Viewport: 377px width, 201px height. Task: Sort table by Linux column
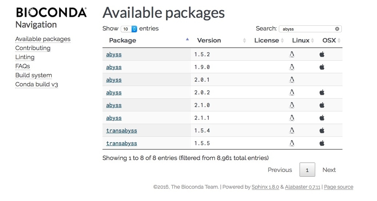tap(301, 40)
